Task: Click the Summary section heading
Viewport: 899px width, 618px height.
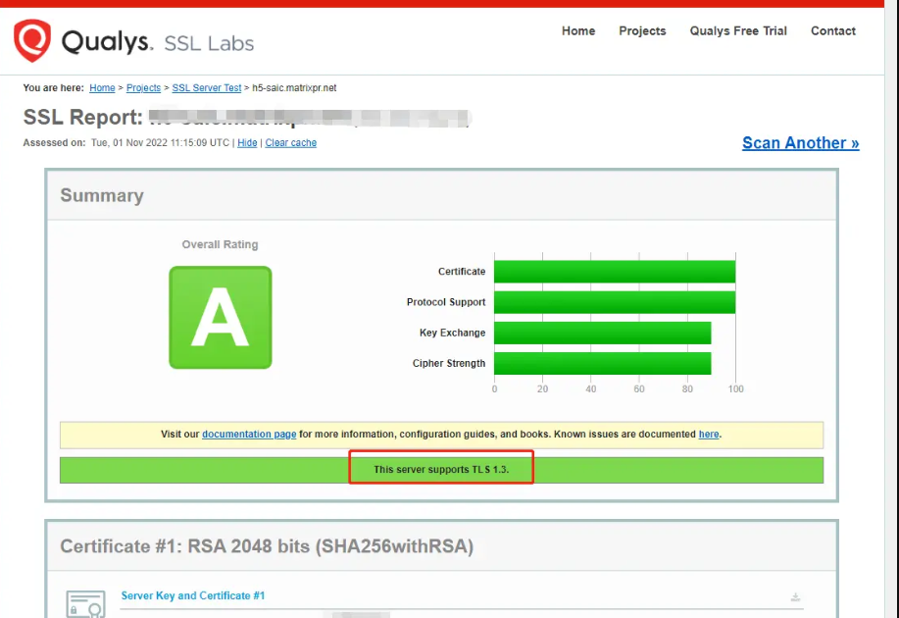Action: 102,195
